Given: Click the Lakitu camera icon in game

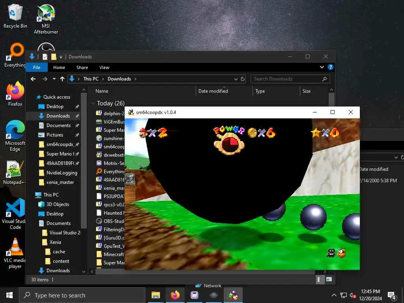Looking at the screenshot, I should pos(337,253).
